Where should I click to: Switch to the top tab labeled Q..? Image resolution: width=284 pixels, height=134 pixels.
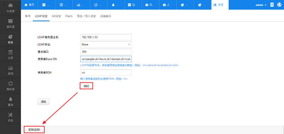[x=133, y=5]
